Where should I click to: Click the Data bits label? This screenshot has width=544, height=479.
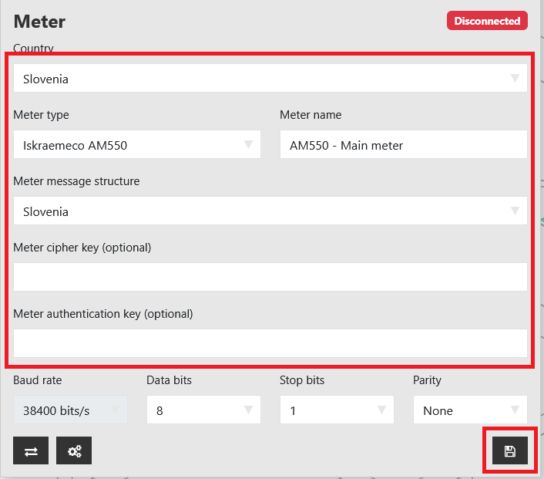pos(169,380)
